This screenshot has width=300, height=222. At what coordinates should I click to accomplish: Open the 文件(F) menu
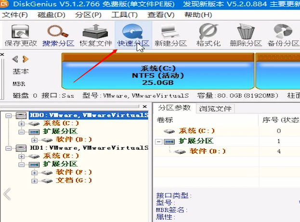pos(15,15)
